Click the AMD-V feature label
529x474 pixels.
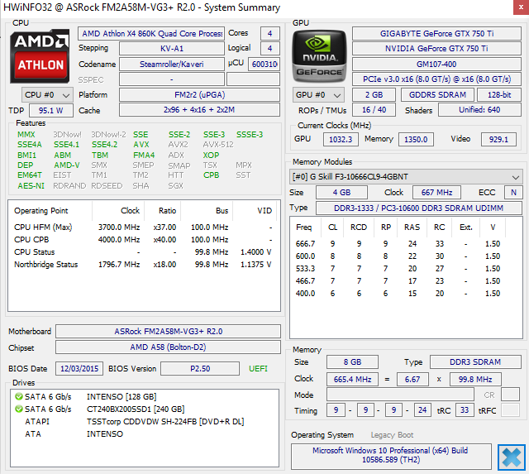click(67, 165)
